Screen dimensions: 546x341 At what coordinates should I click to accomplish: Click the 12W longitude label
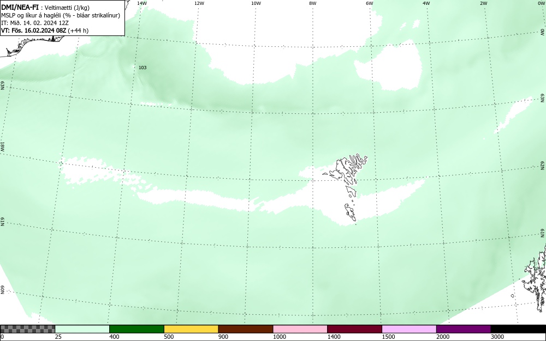tap(199, 3)
